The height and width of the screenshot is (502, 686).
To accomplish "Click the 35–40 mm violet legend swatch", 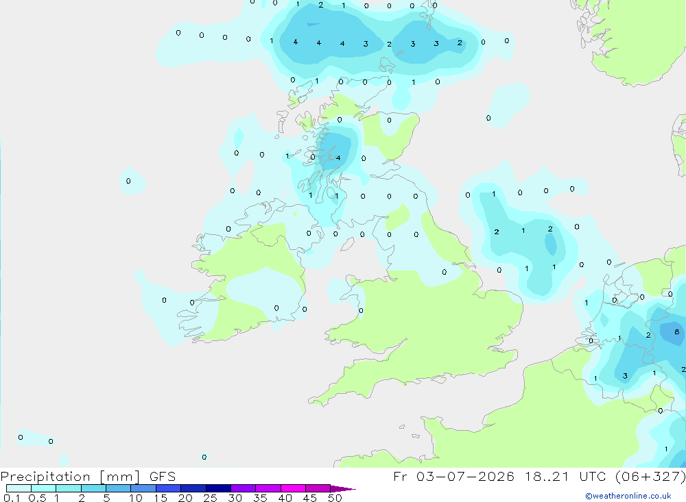I will point(268,488).
